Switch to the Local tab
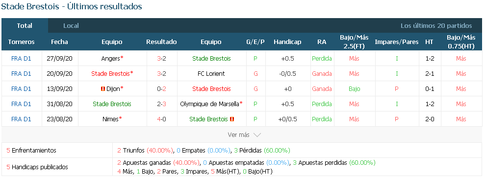The image size is (486, 177). click(x=71, y=25)
